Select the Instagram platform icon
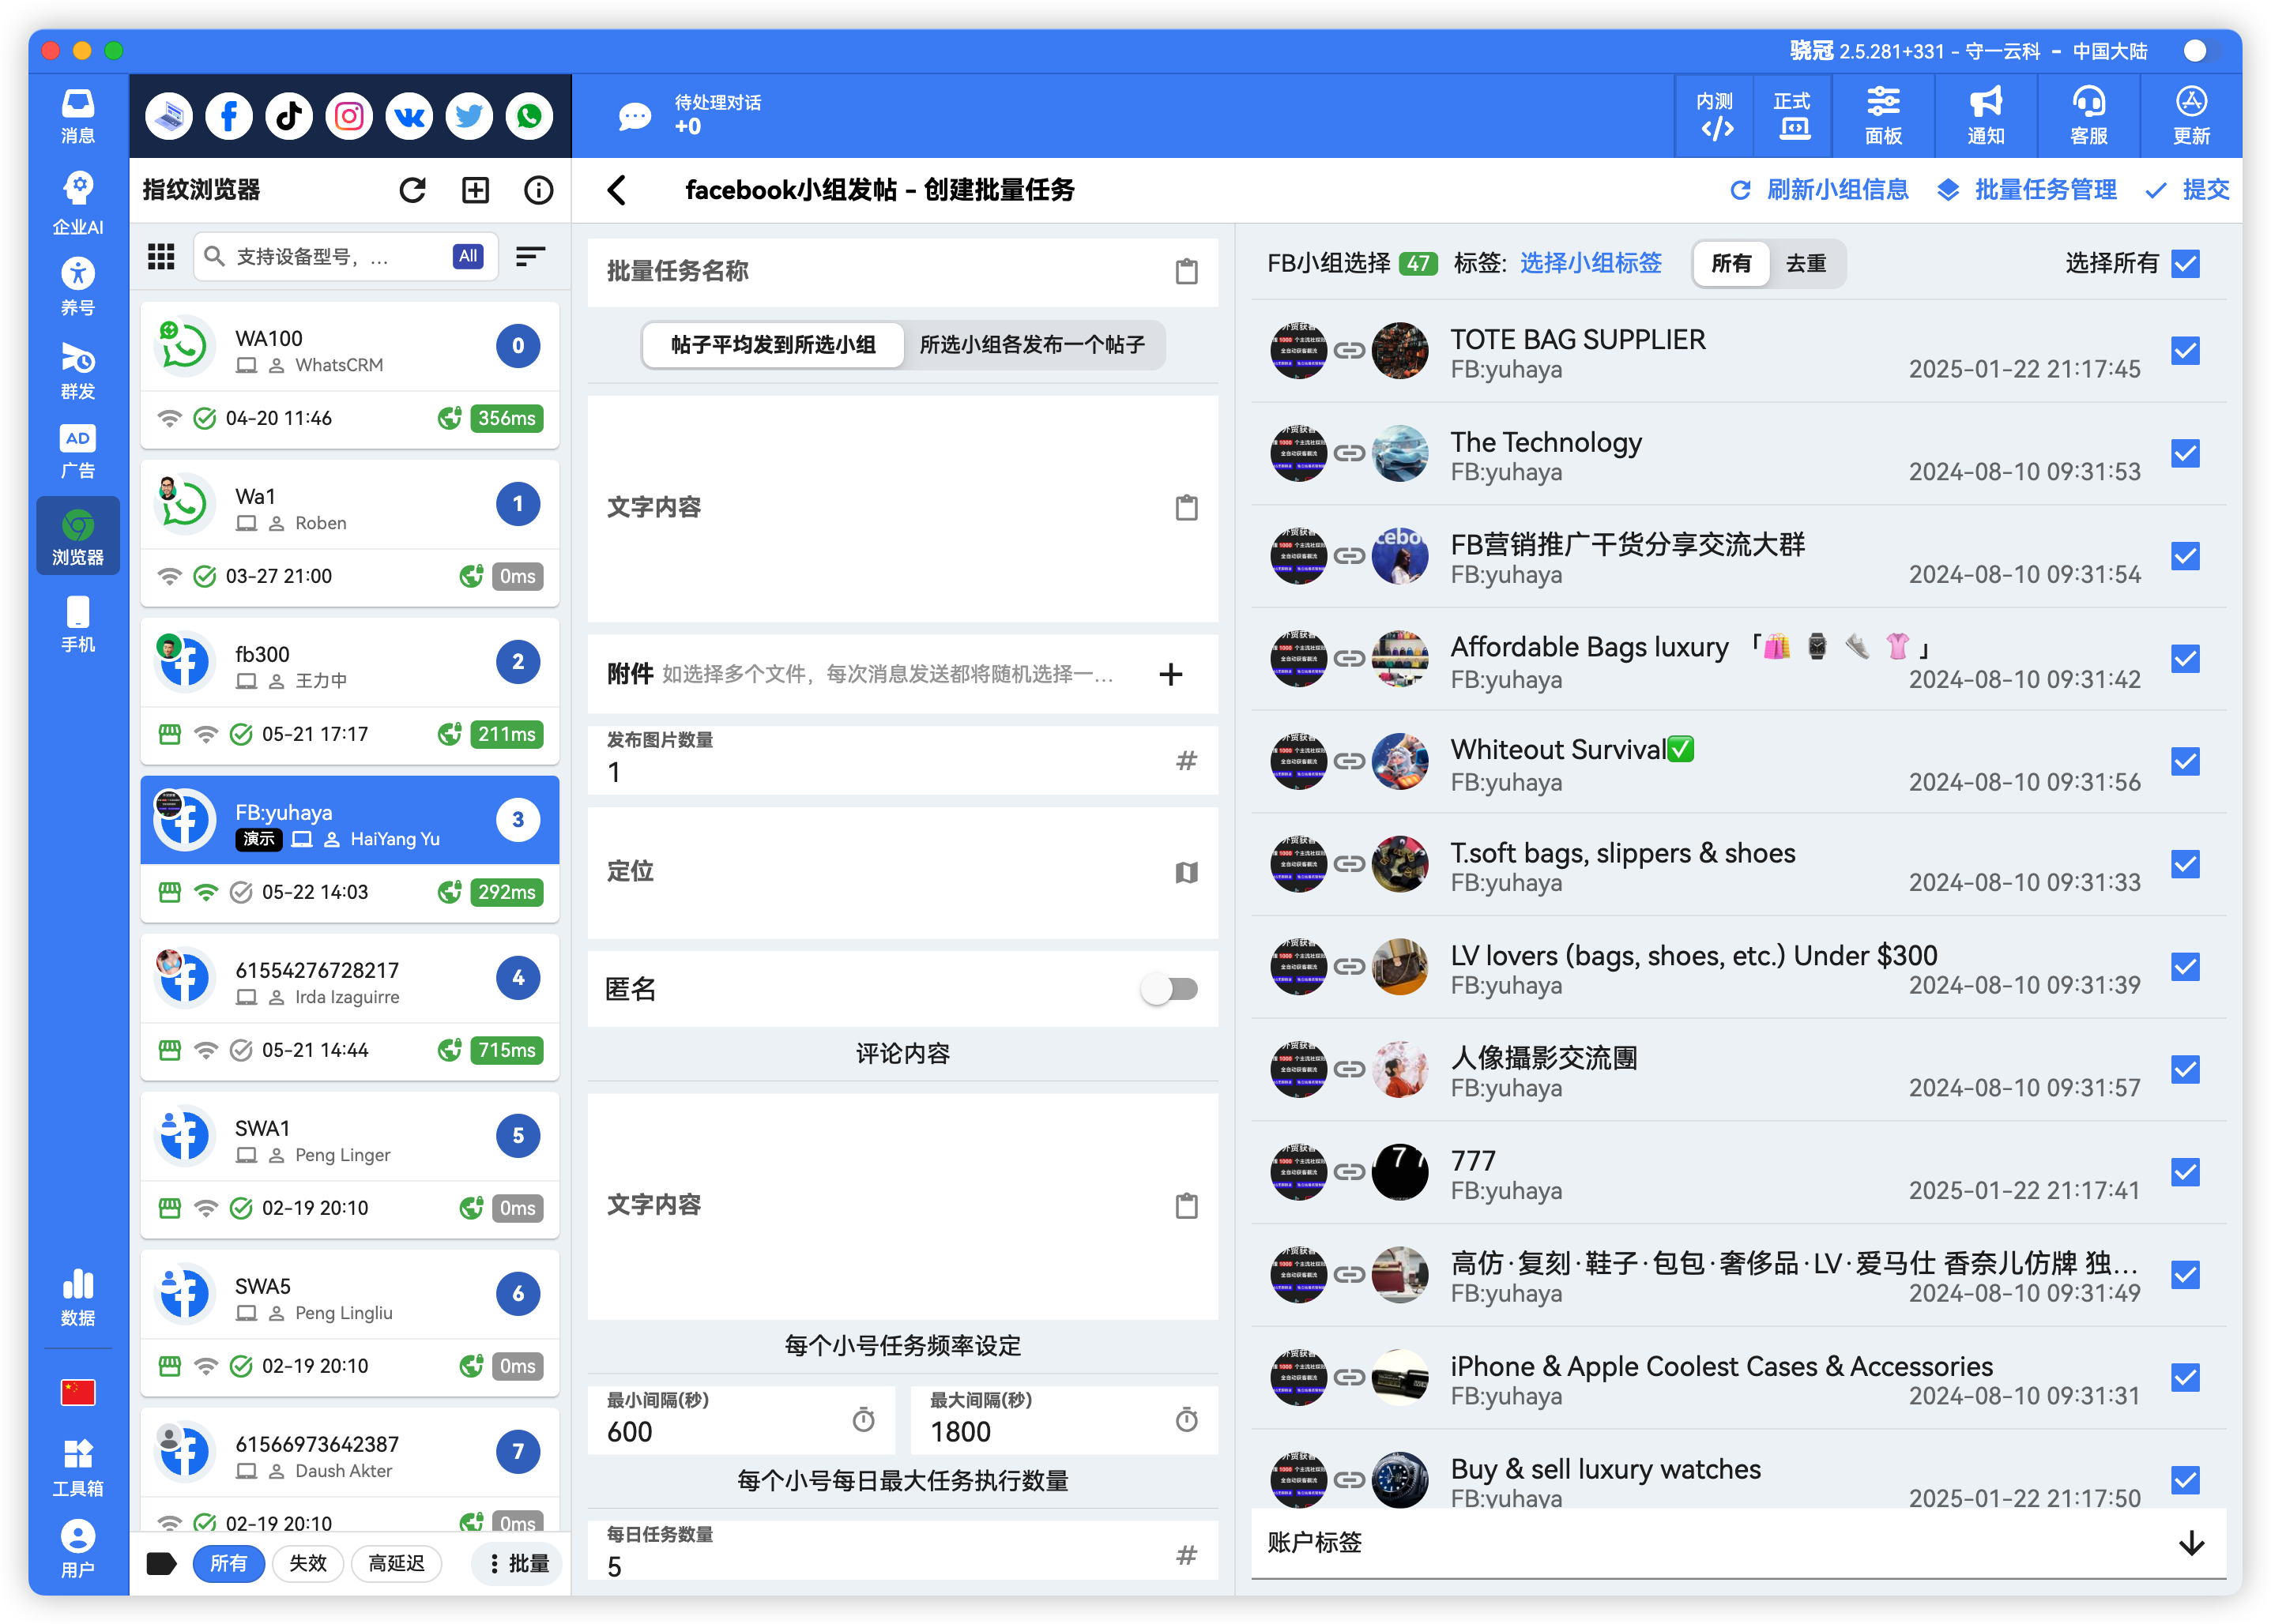The image size is (2271, 1624). click(348, 115)
